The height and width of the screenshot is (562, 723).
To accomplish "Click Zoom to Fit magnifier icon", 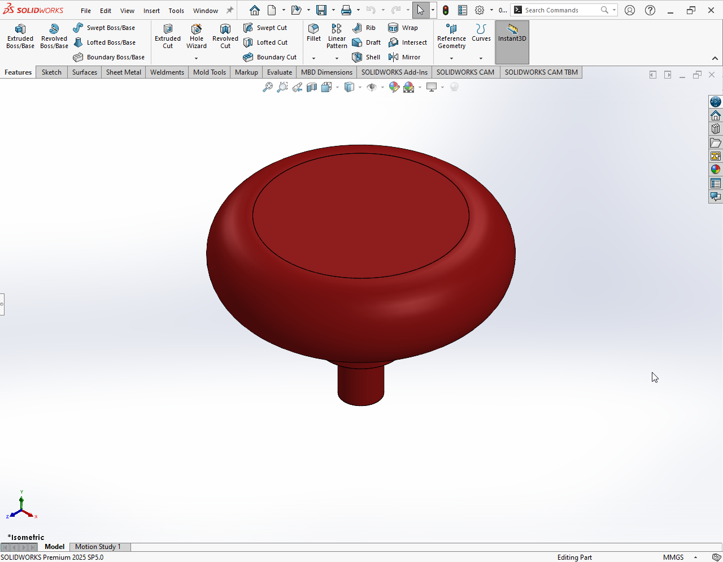I will [268, 87].
